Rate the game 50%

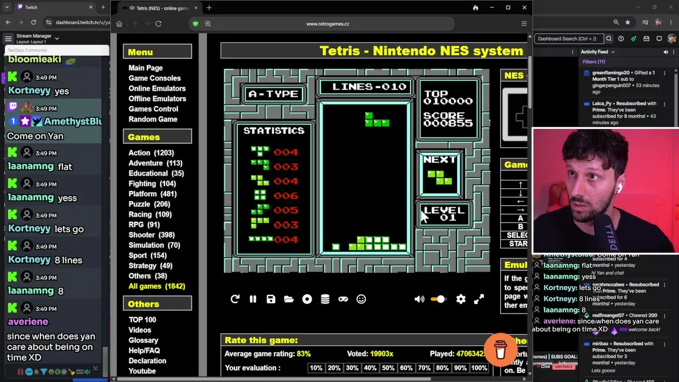click(388, 368)
